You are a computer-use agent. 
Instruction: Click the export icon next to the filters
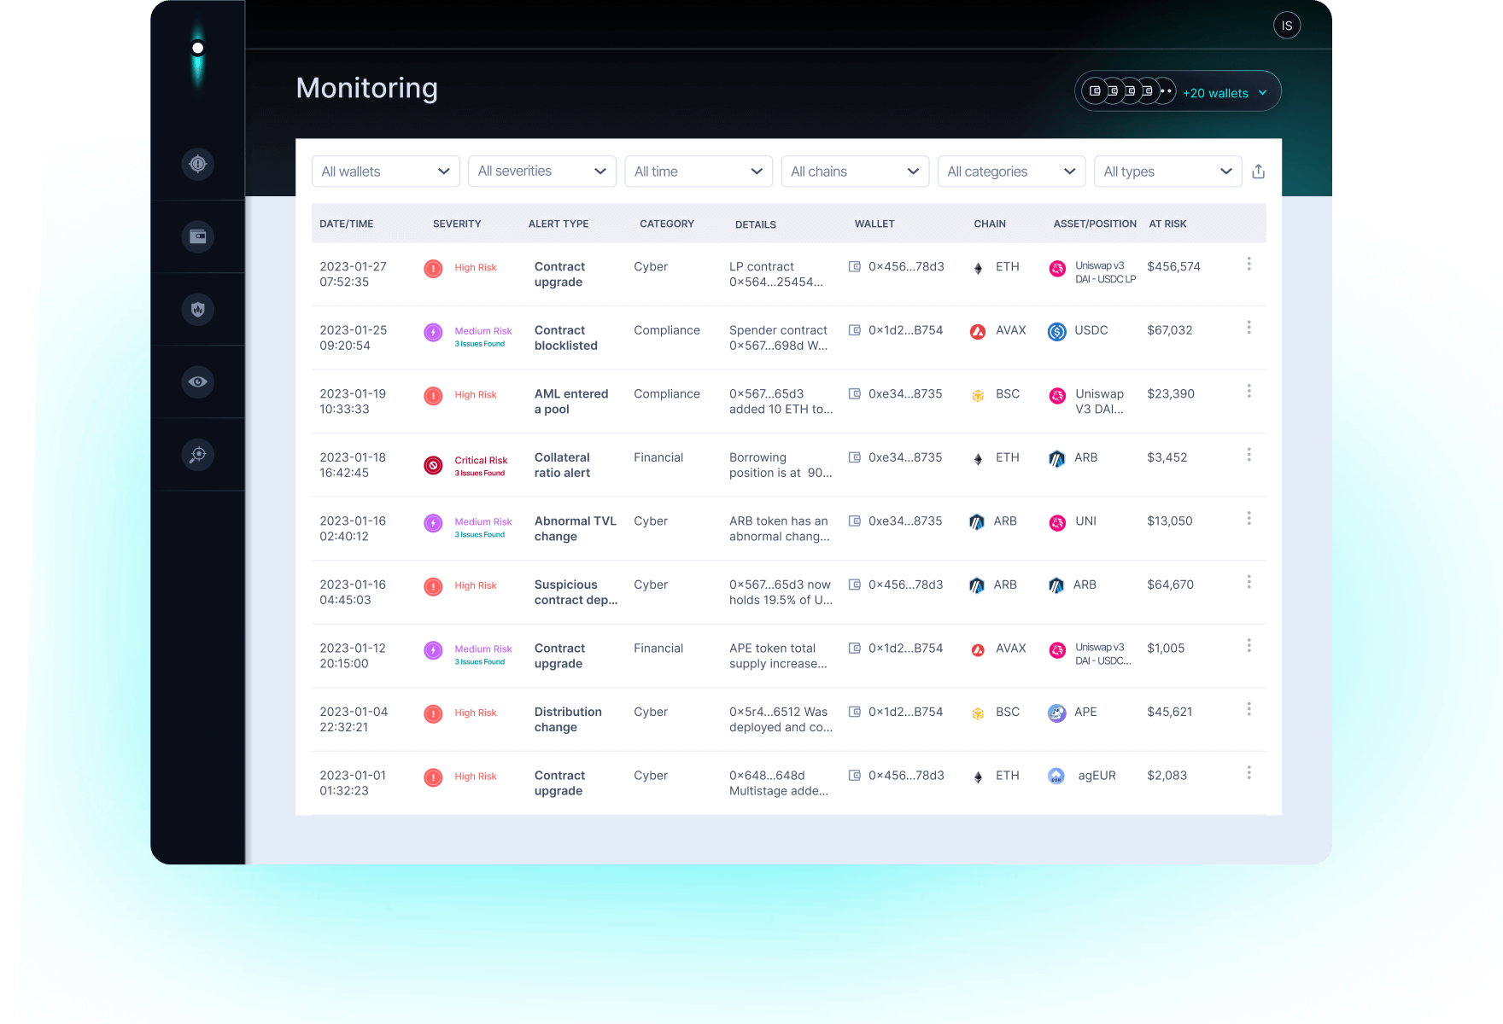pos(1257,171)
